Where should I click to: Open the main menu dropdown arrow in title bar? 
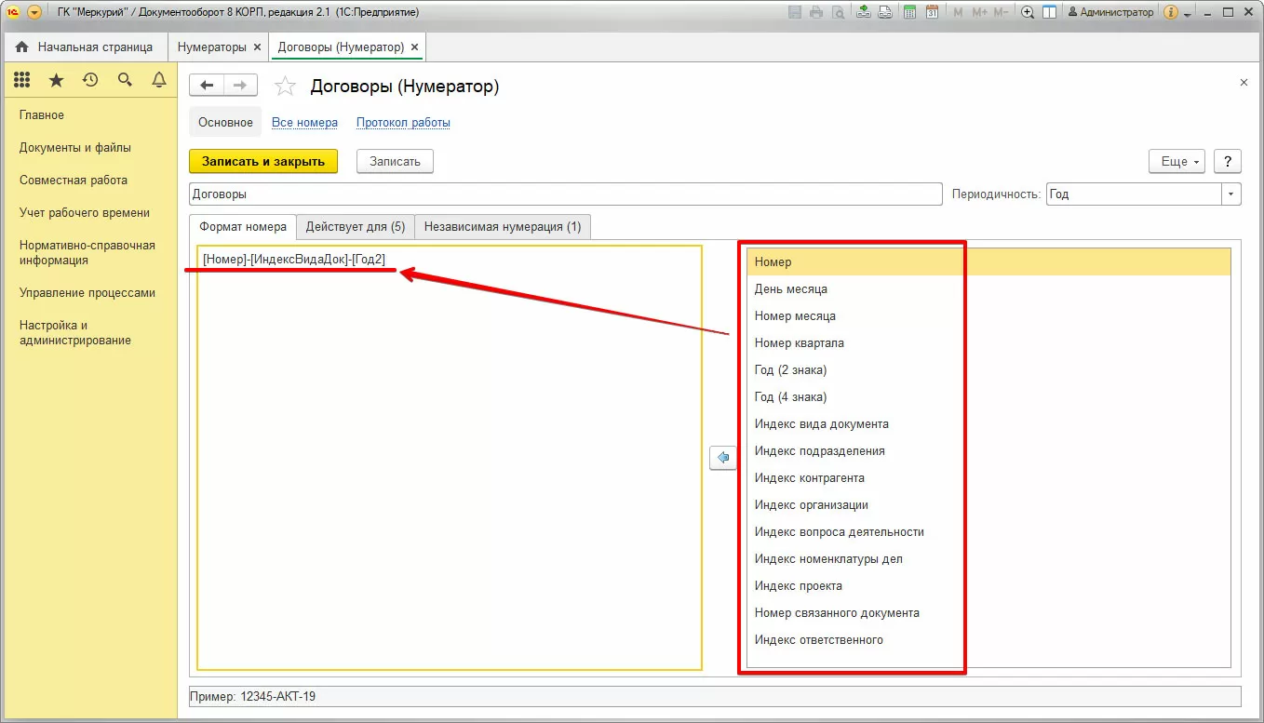(34, 12)
